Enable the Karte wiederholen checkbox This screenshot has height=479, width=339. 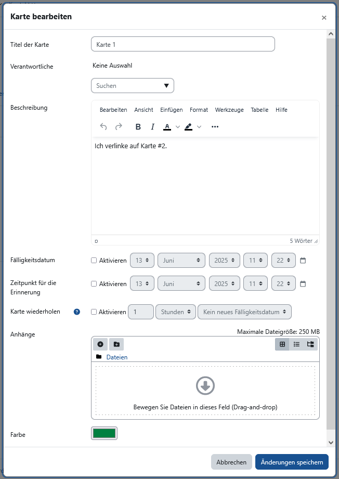(94, 312)
